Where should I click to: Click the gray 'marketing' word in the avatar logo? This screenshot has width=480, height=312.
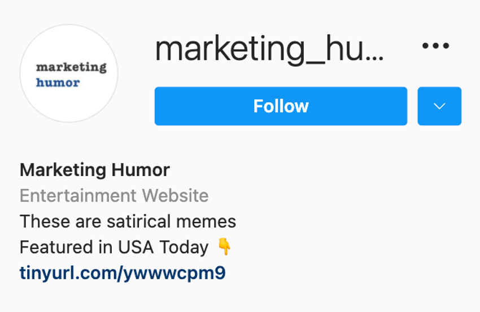pyautogui.click(x=71, y=68)
